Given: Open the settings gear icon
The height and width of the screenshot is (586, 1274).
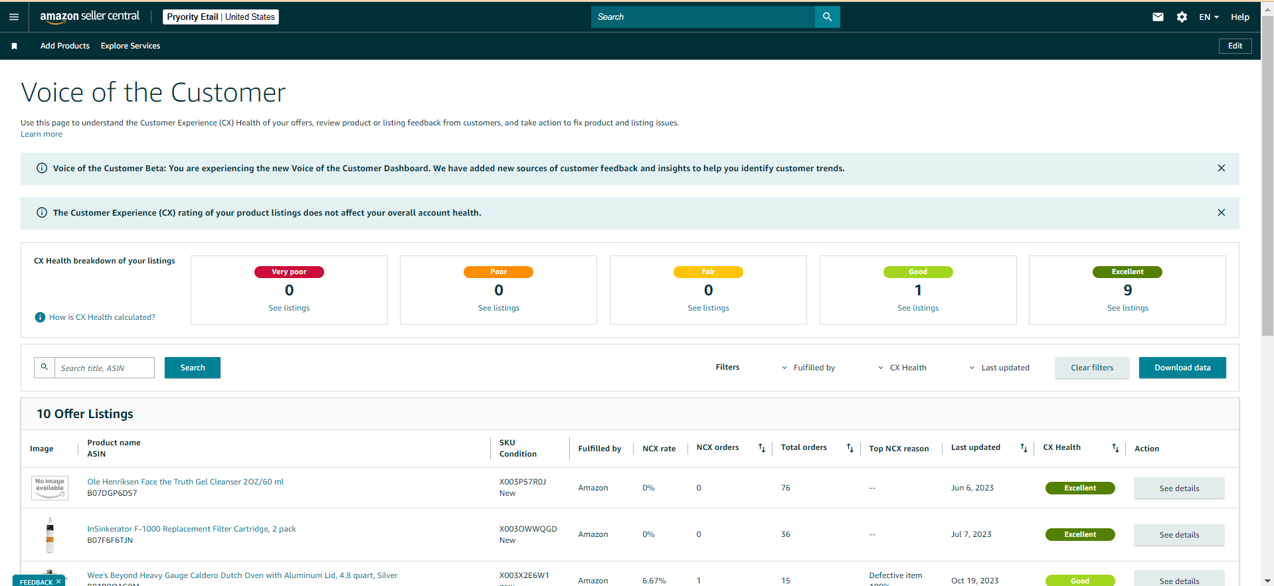Looking at the screenshot, I should 1182,17.
